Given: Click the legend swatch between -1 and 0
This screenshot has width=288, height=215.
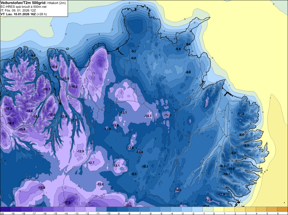Looking at the screenshot, I should tap(208, 209).
